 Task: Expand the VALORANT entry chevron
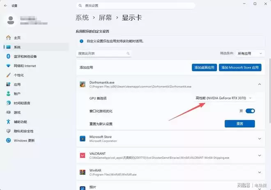260,155
